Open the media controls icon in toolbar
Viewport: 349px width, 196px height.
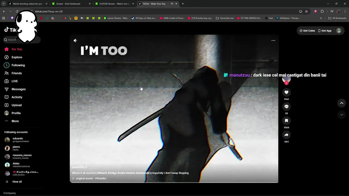[332, 11]
